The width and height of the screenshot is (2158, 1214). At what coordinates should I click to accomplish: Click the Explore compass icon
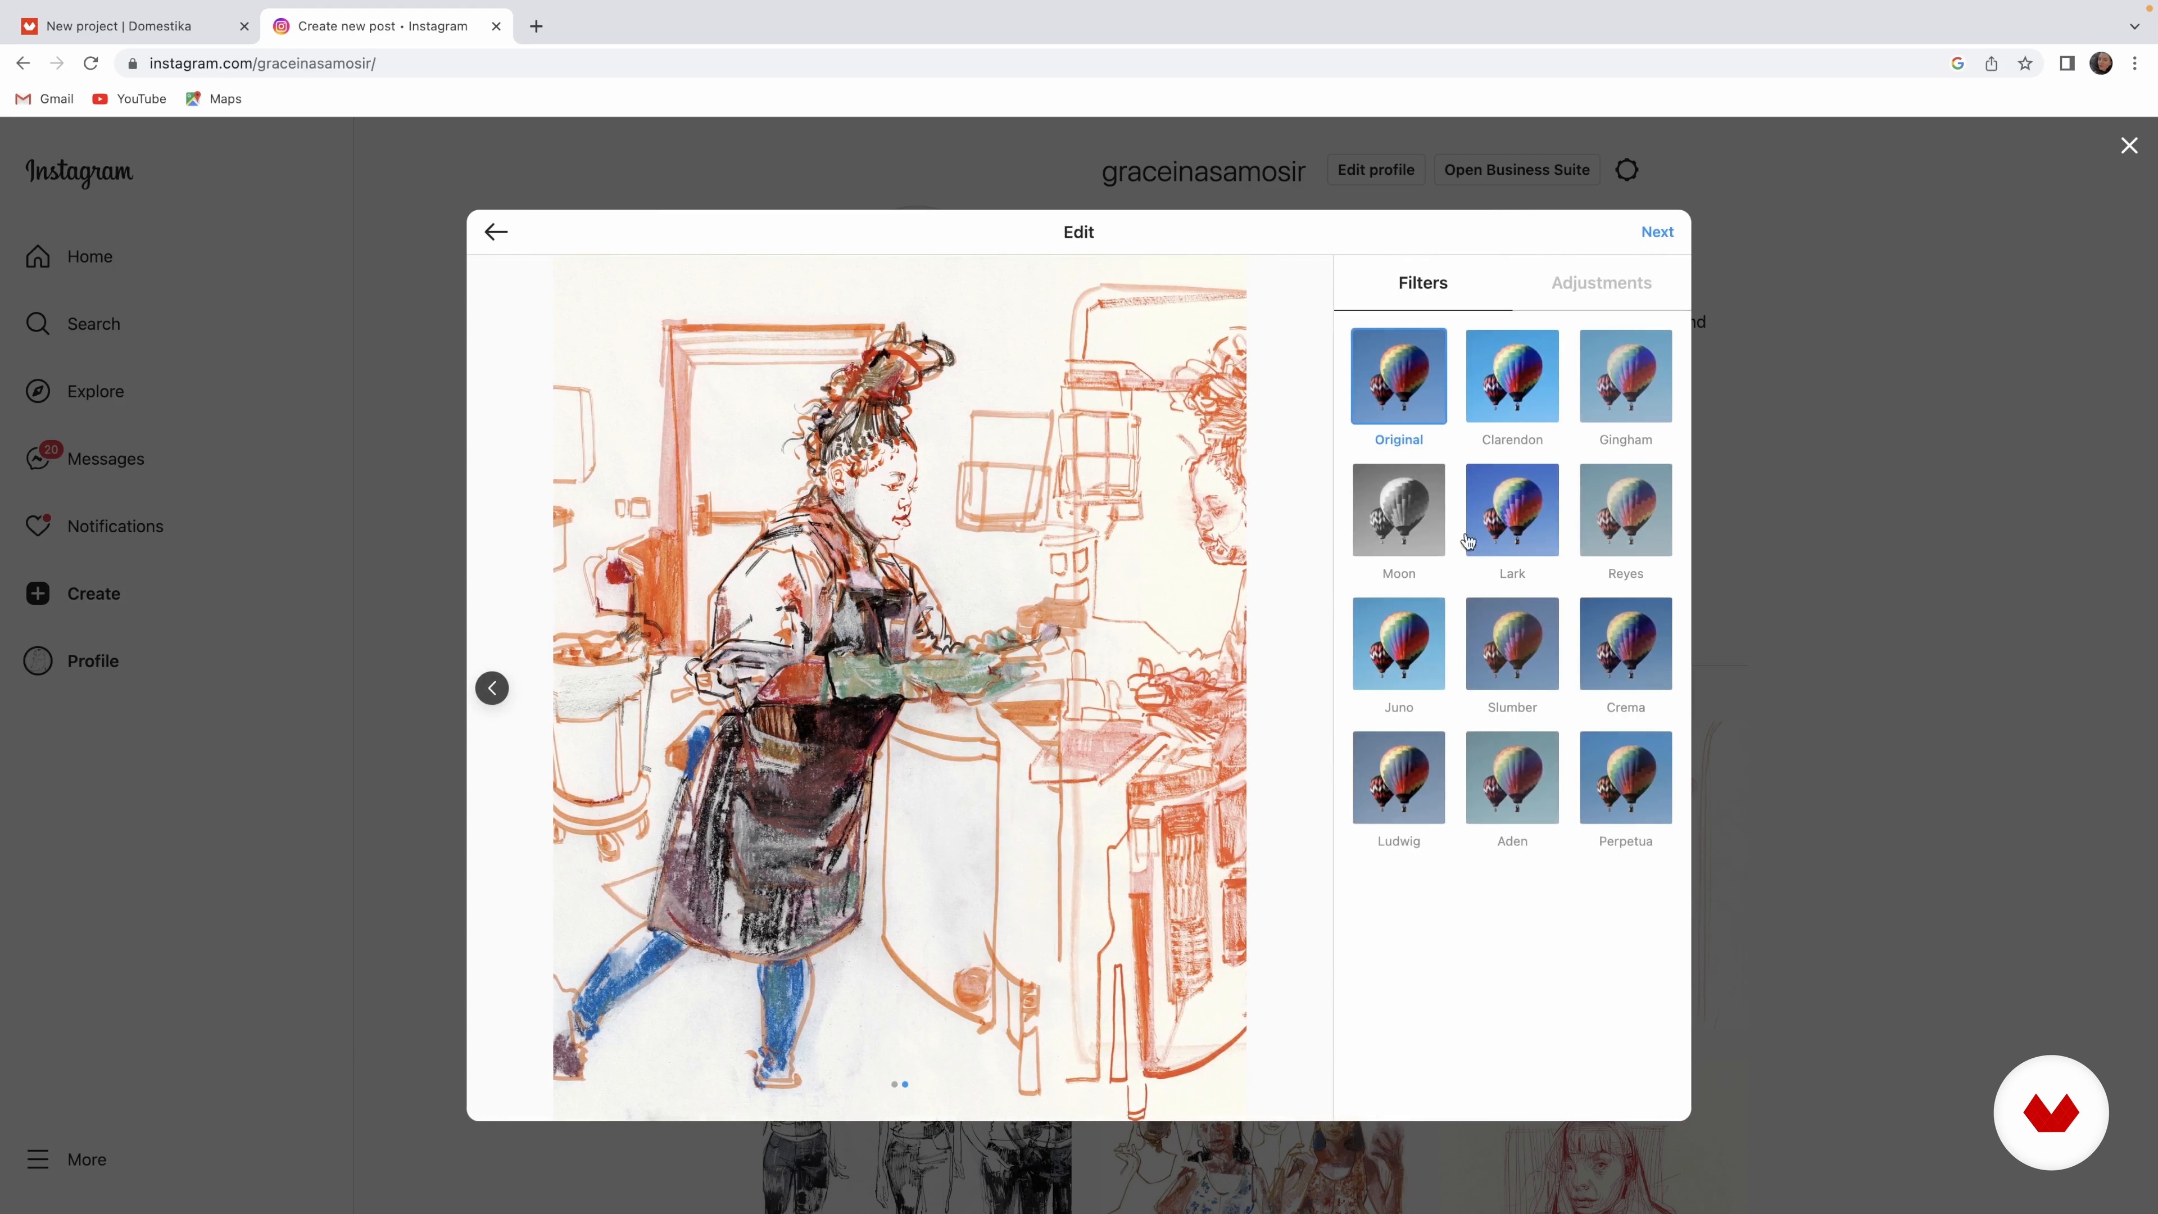click(38, 391)
